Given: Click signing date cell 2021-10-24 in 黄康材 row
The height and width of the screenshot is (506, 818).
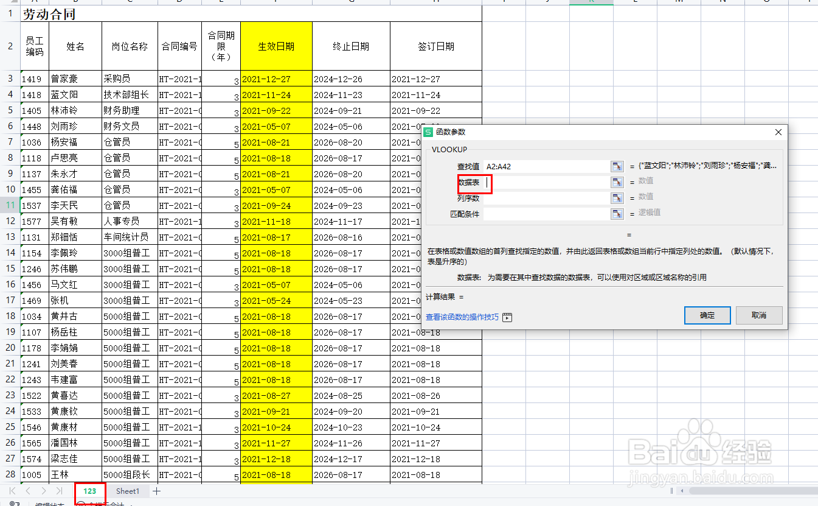Looking at the screenshot, I should click(x=436, y=427).
